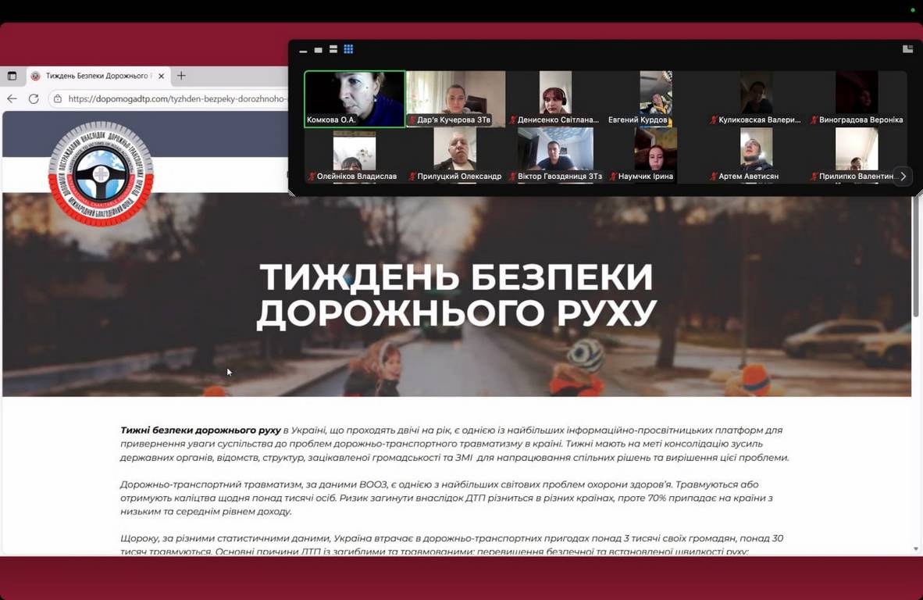Switch Zoom panel to grid view icon
The image size is (923, 600).
(x=348, y=49)
